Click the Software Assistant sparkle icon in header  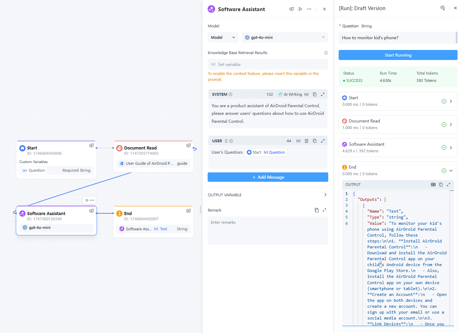(211, 9)
